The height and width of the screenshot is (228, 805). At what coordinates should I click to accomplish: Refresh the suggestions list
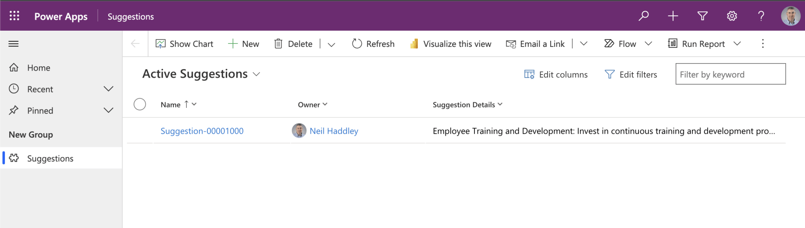pos(373,44)
